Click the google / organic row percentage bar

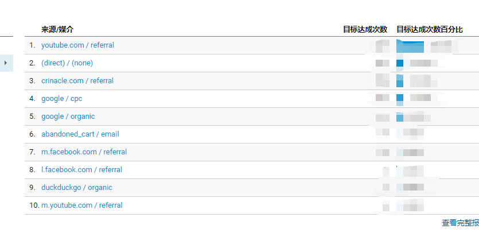[400, 117]
